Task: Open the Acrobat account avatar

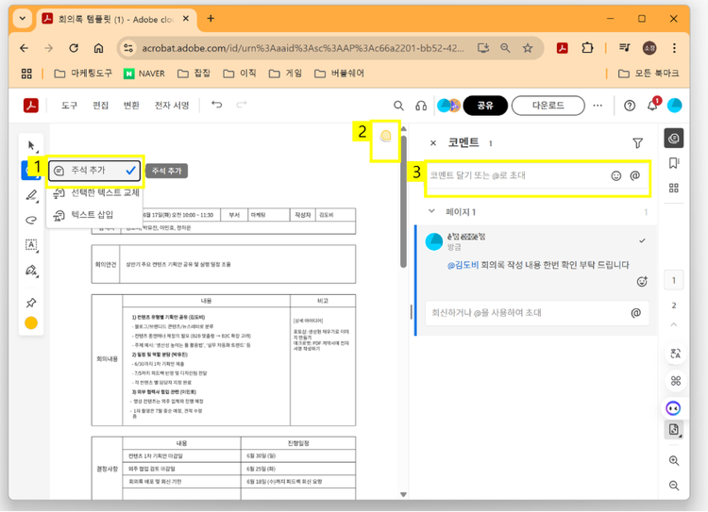Action: pyautogui.click(x=675, y=106)
